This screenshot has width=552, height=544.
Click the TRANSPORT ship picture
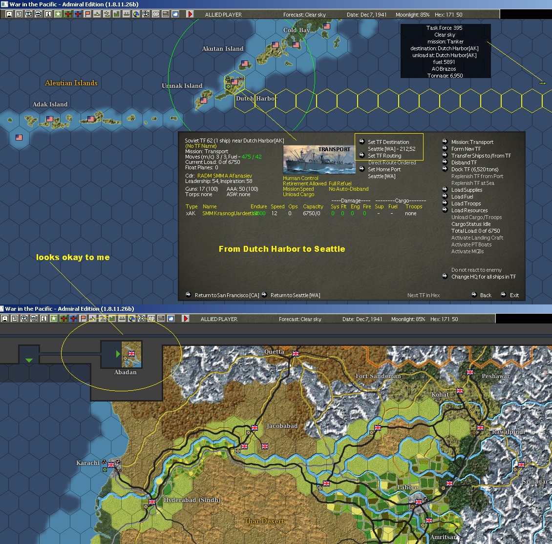click(x=319, y=160)
